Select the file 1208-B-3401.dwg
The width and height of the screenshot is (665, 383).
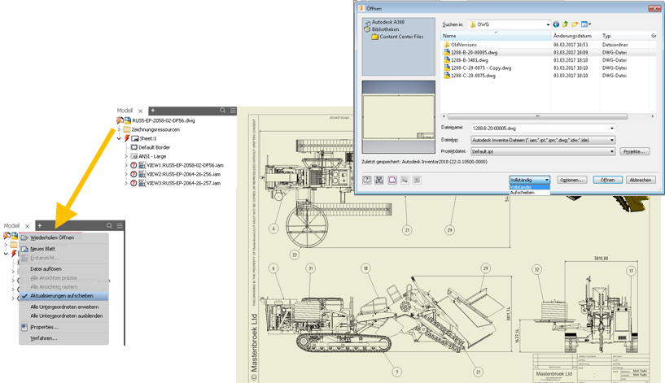pyautogui.click(x=470, y=60)
